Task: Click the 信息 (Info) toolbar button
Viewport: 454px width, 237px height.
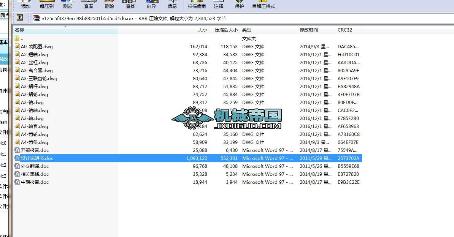Action: (x=172, y=4)
